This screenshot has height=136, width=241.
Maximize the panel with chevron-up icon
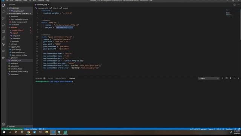tap(234, 78)
